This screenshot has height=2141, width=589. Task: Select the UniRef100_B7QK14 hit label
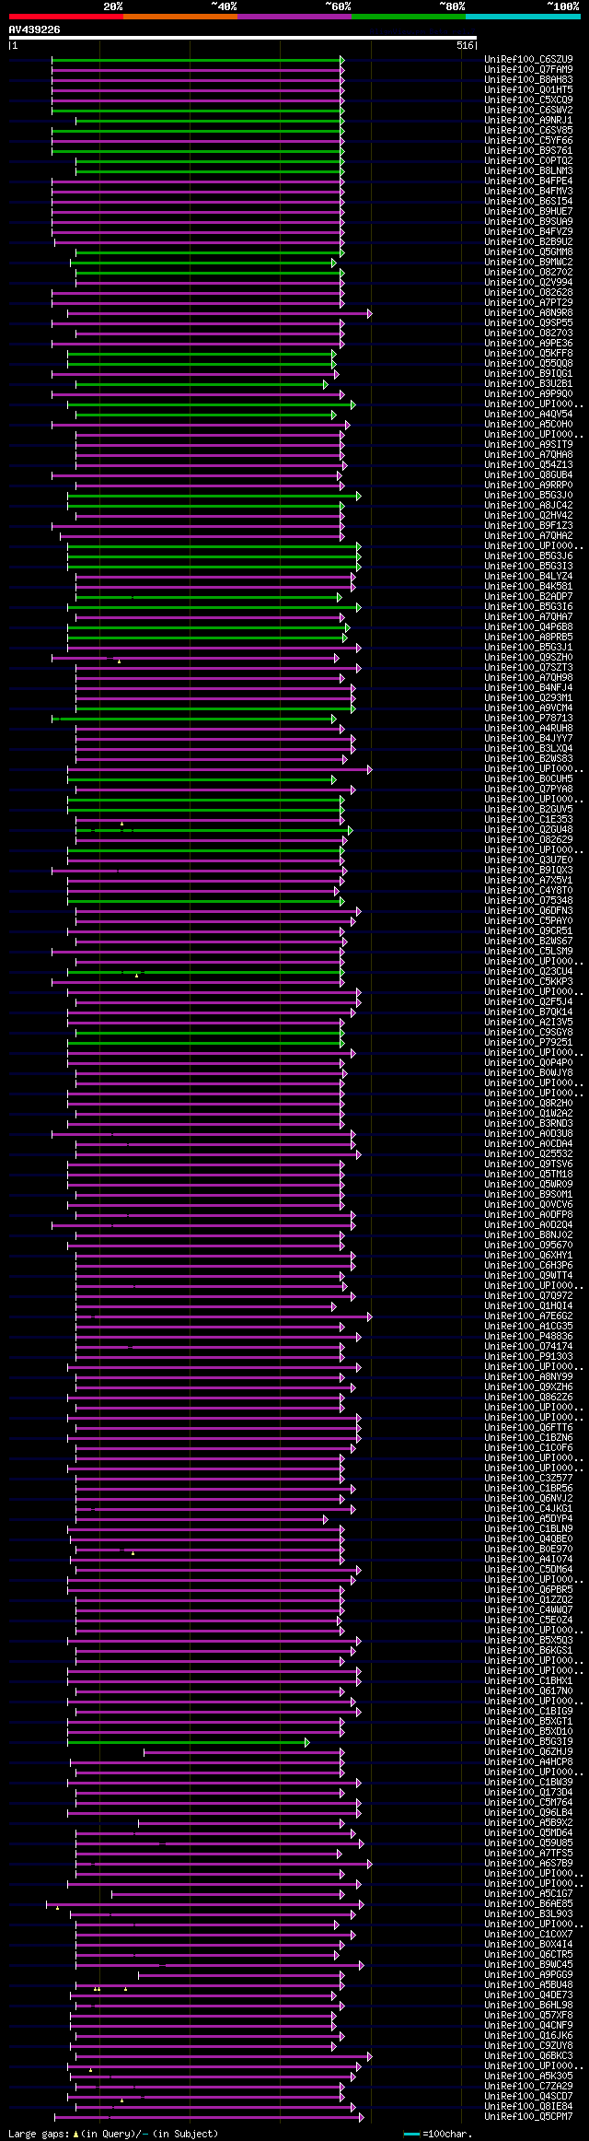[528, 1012]
